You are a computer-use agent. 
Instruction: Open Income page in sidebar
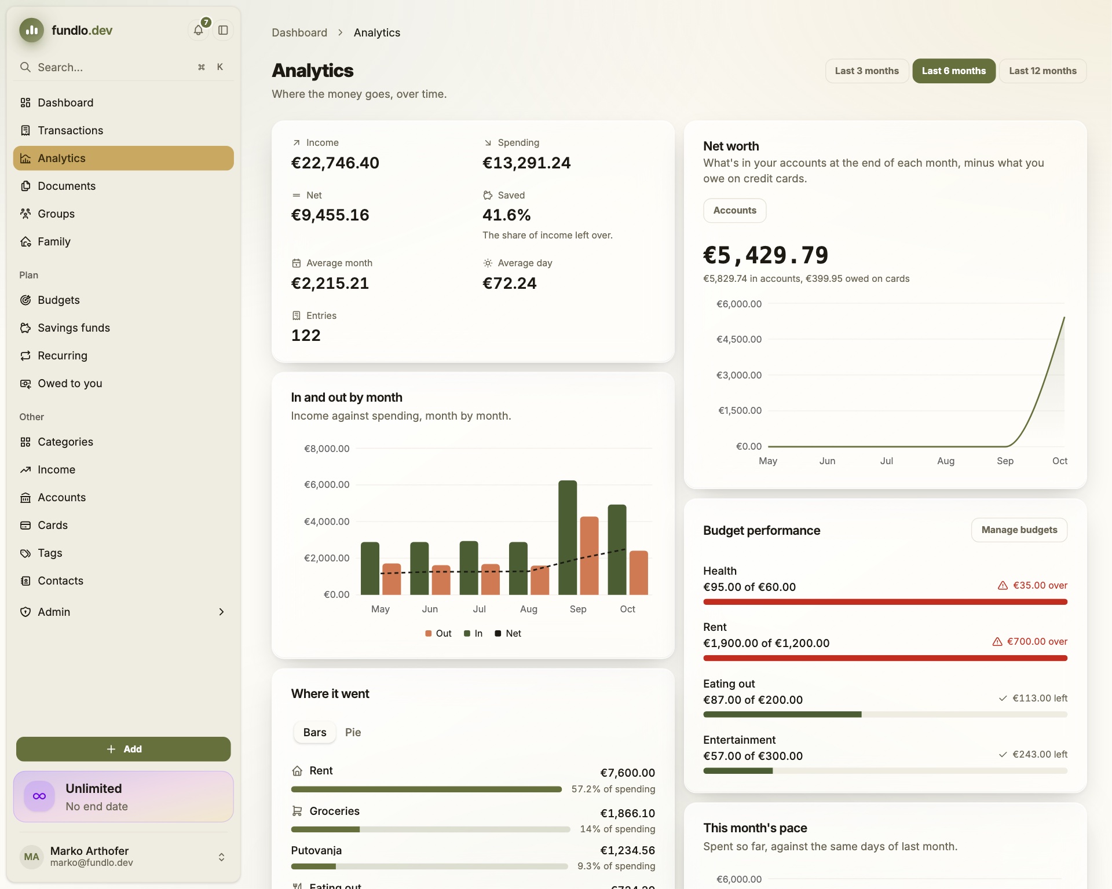coord(123,469)
